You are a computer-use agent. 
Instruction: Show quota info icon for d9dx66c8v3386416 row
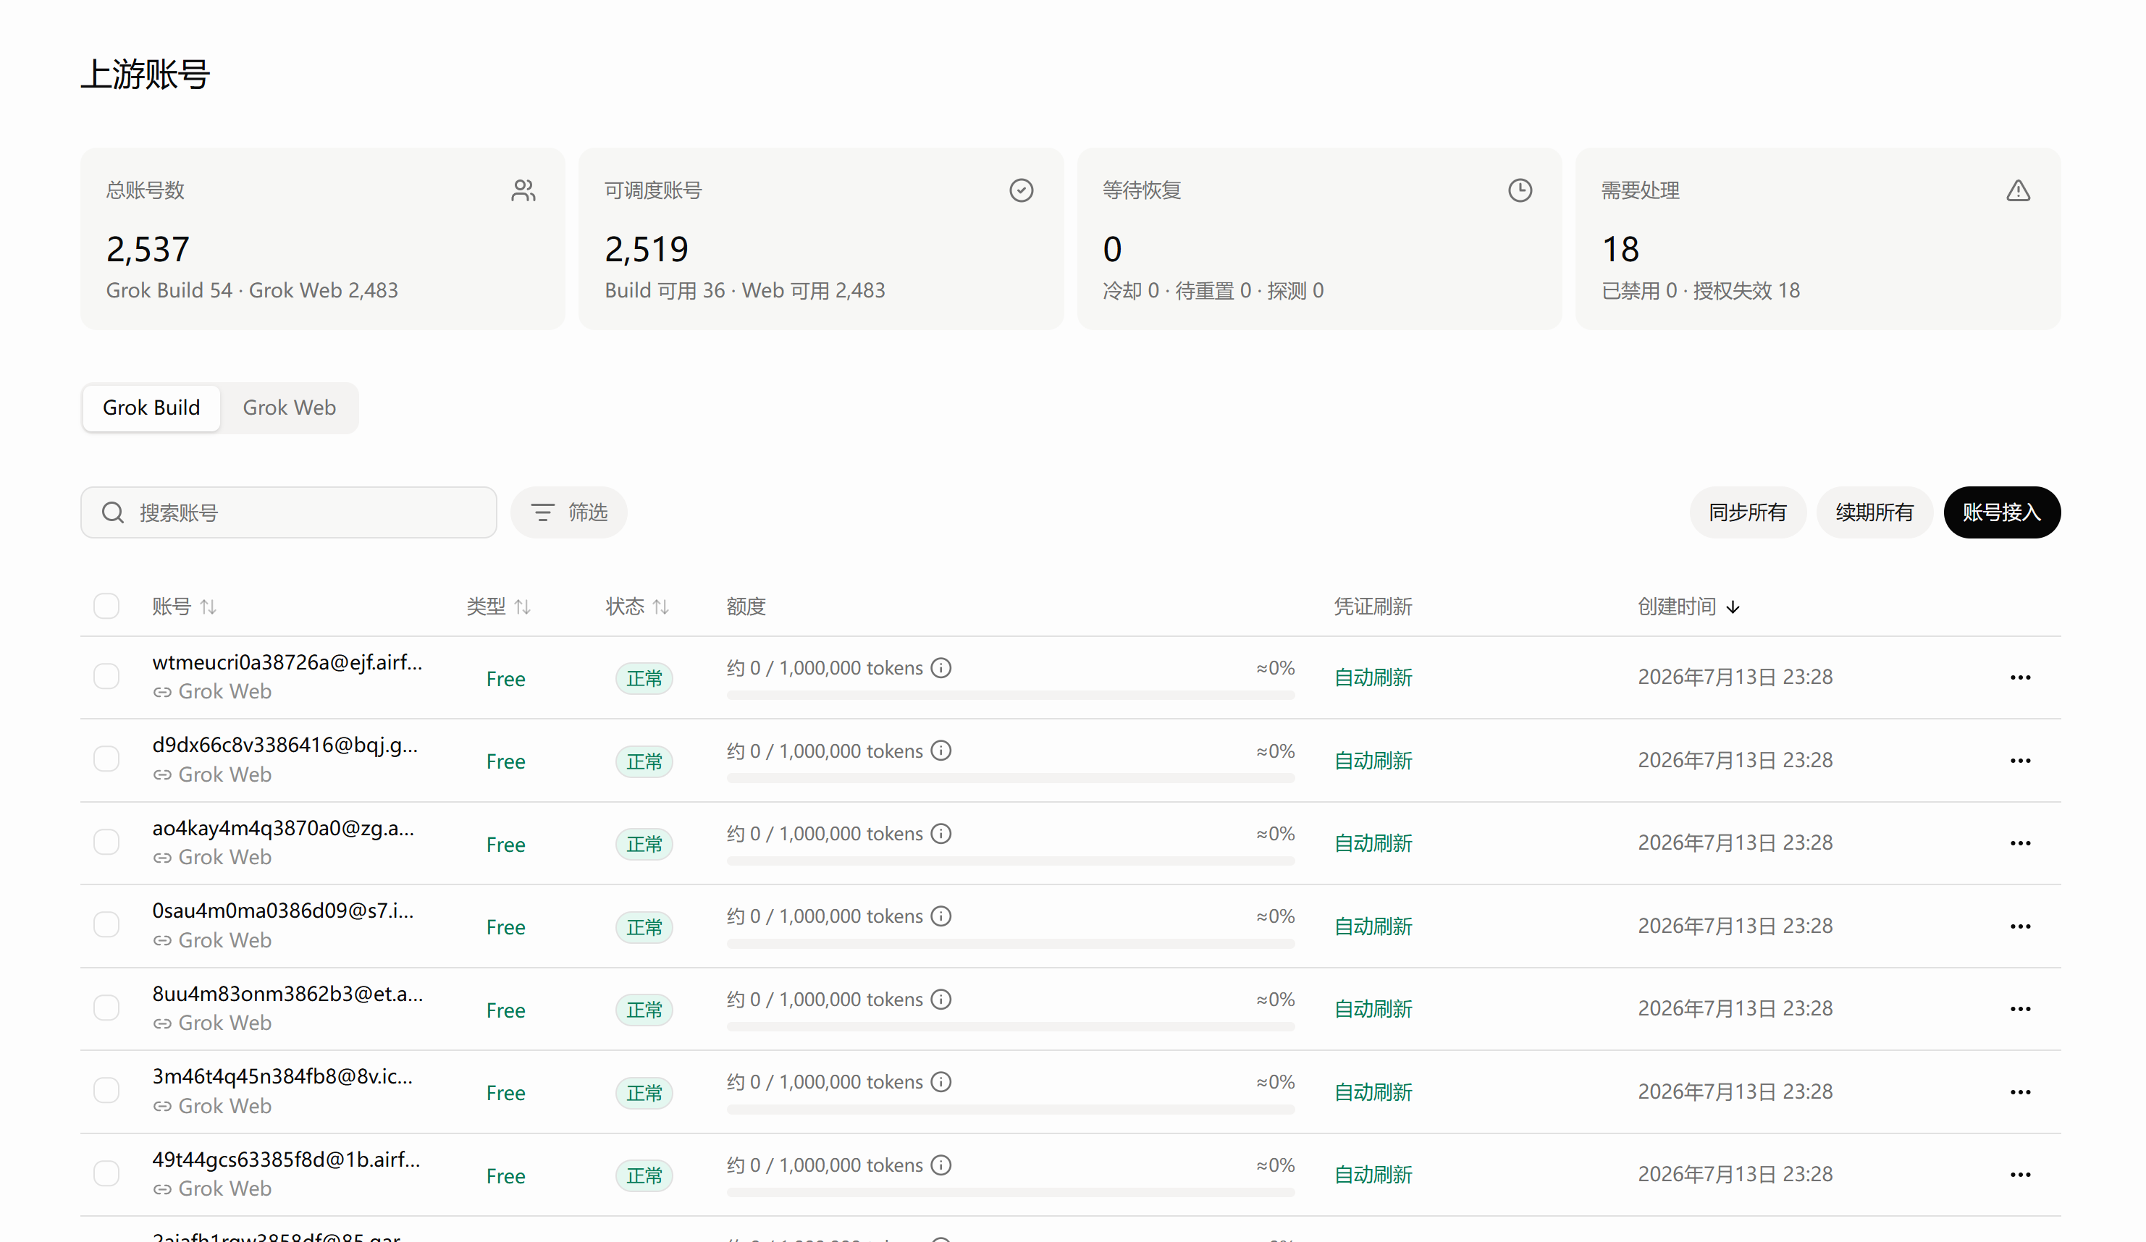coord(941,751)
